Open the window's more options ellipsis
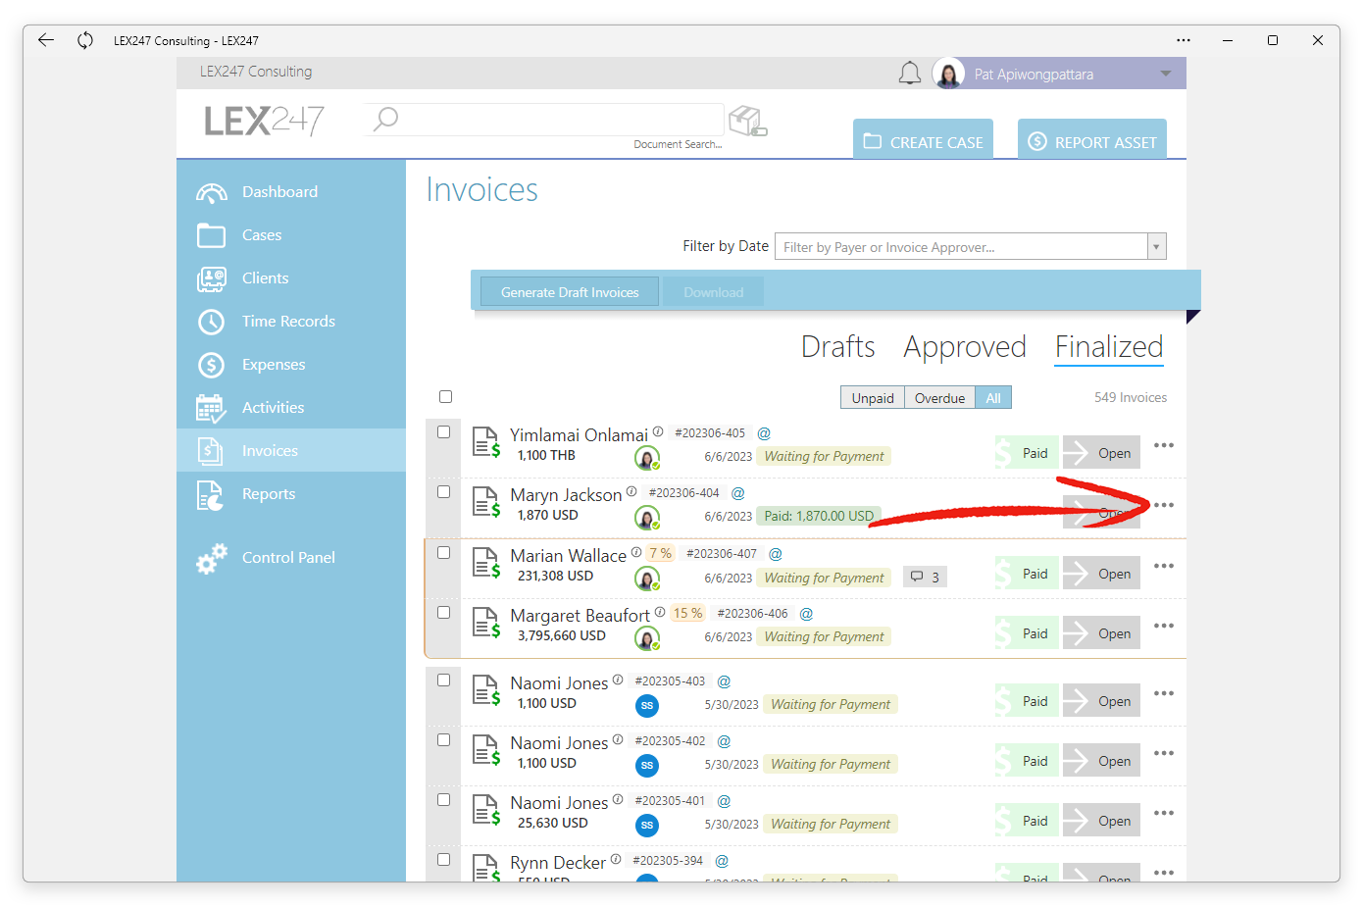 click(x=1184, y=40)
